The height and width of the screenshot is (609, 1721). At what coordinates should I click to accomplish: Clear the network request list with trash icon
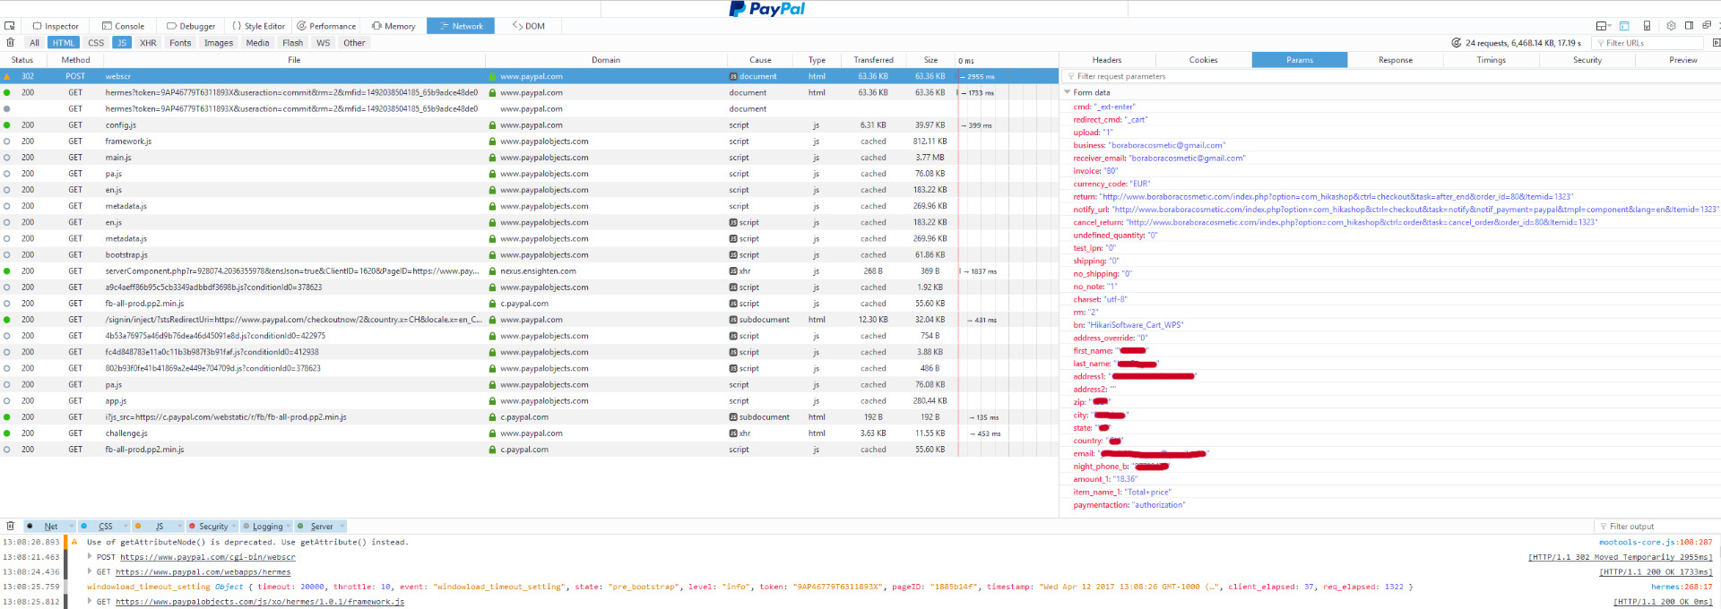10,42
